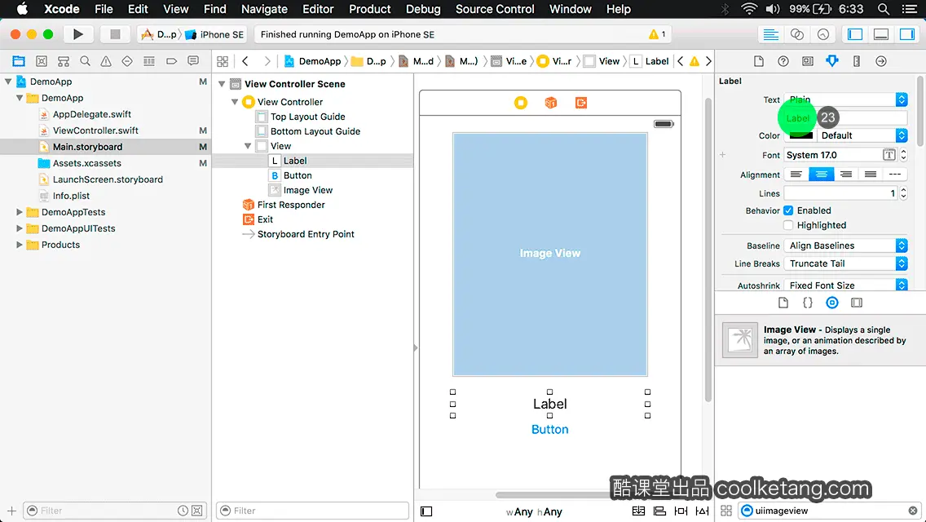Show the Assistant editor
The width and height of the screenshot is (926, 522).
pyautogui.click(x=796, y=34)
